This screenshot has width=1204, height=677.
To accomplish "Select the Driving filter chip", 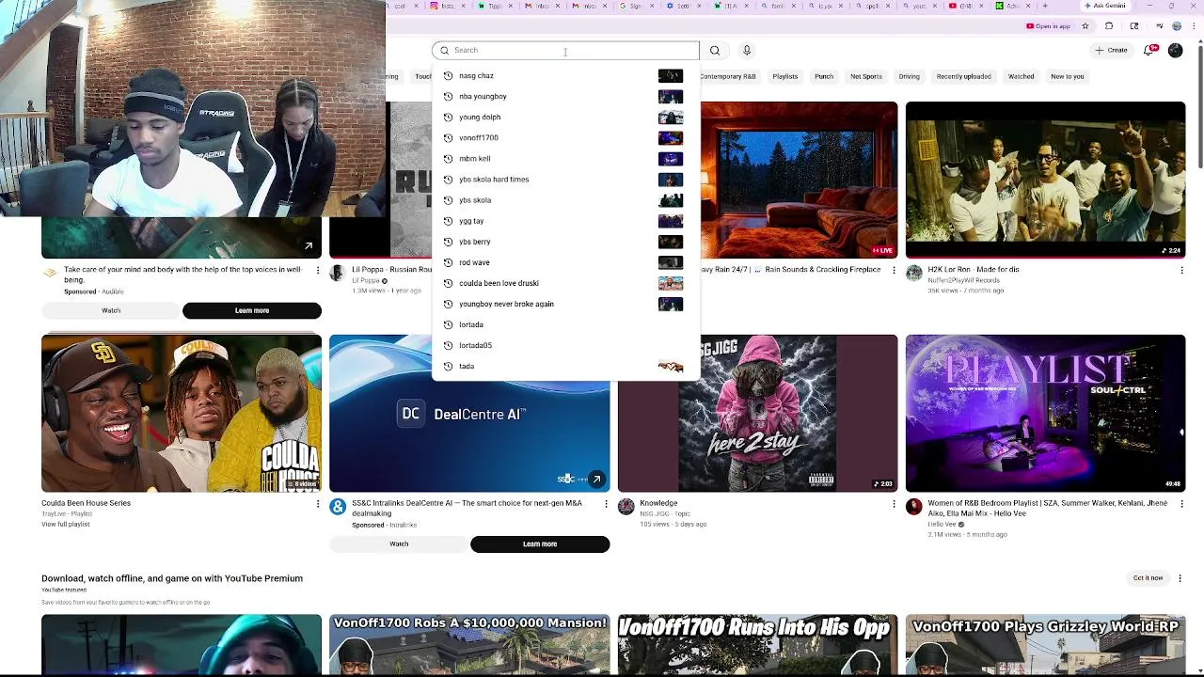I will 909,76.
